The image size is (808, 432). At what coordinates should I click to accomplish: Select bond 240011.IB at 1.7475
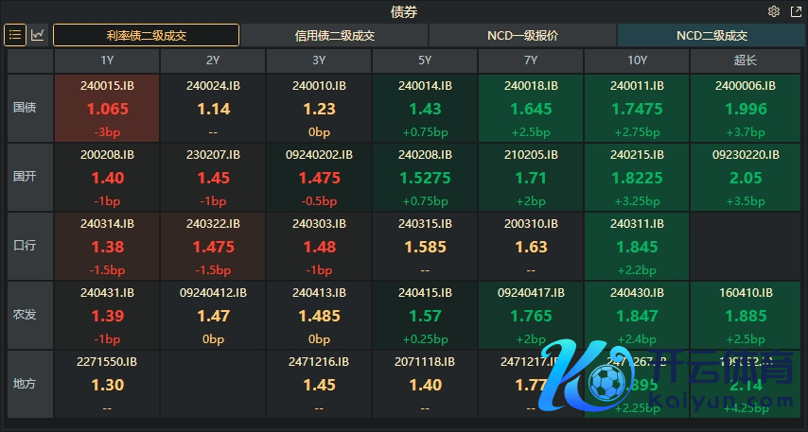(637, 108)
